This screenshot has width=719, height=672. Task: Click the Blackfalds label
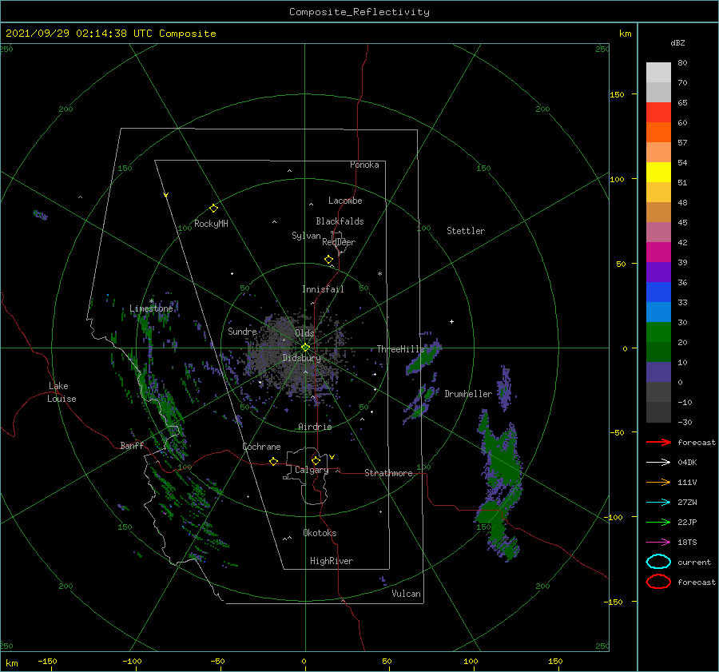[x=340, y=221]
